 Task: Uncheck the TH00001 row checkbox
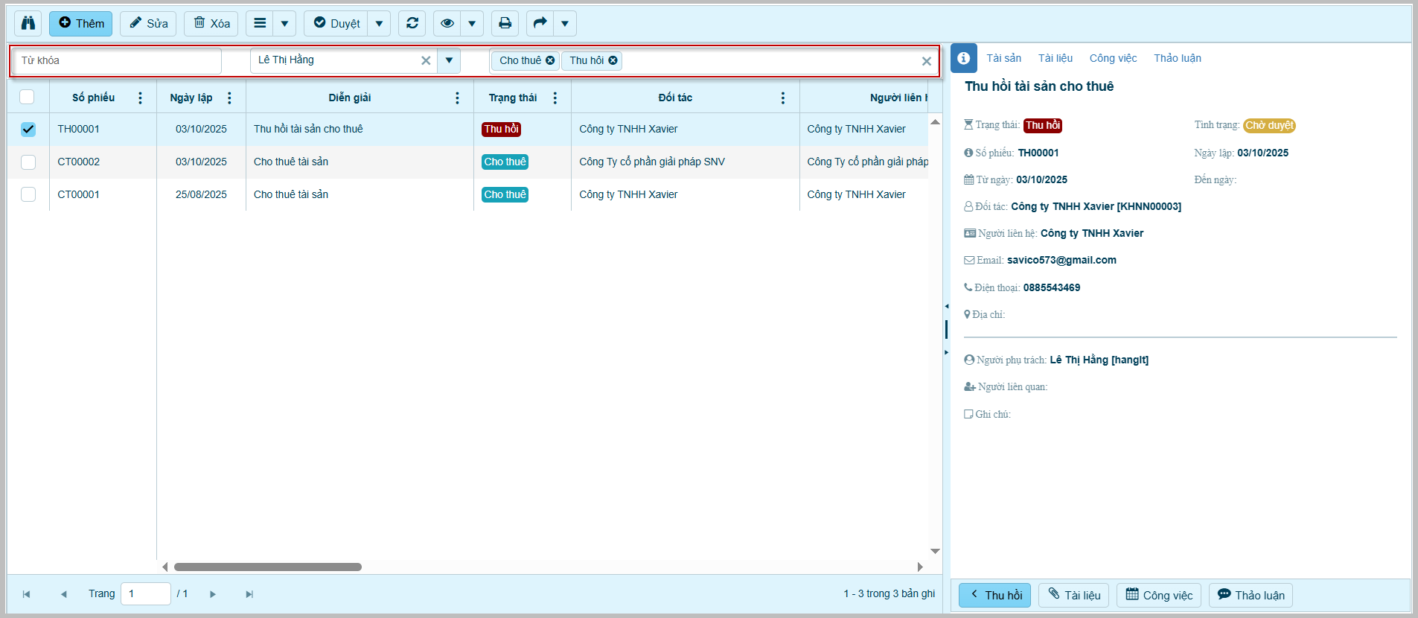[28, 130]
